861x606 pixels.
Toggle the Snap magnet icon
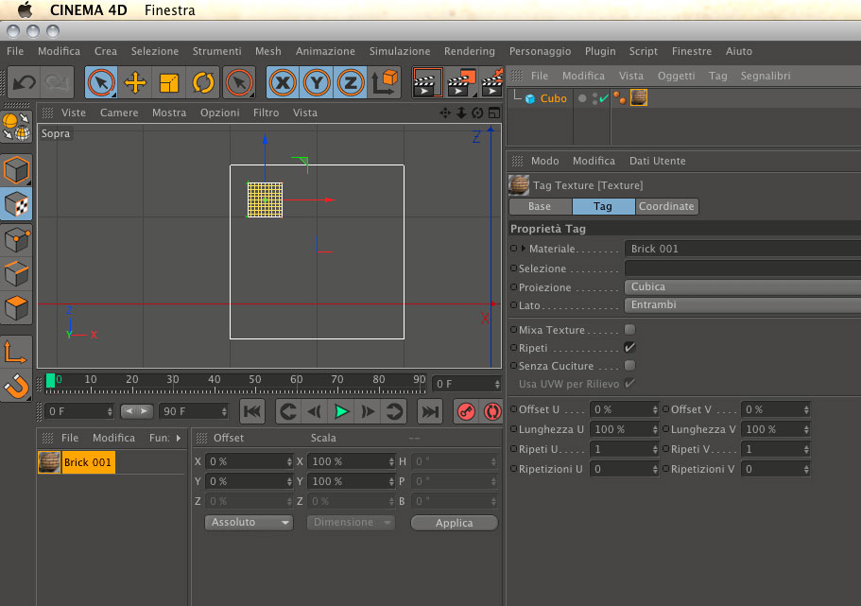(16, 386)
